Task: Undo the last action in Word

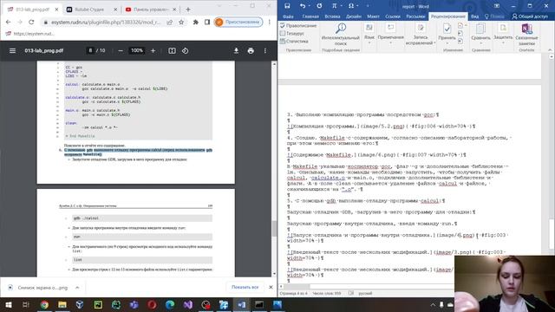Action: click(x=302, y=6)
